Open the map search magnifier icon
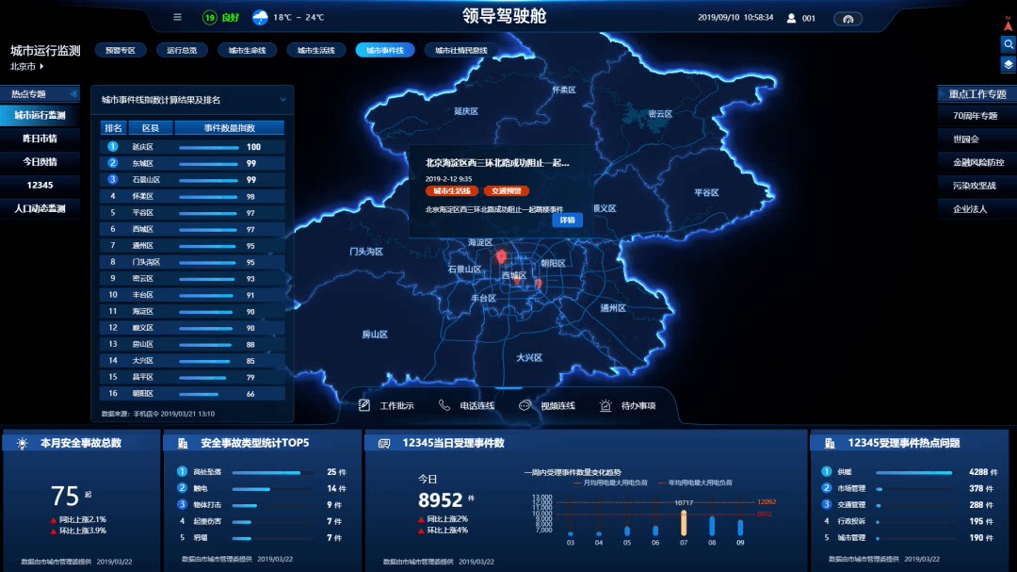This screenshot has height=572, width=1017. coord(1008,44)
